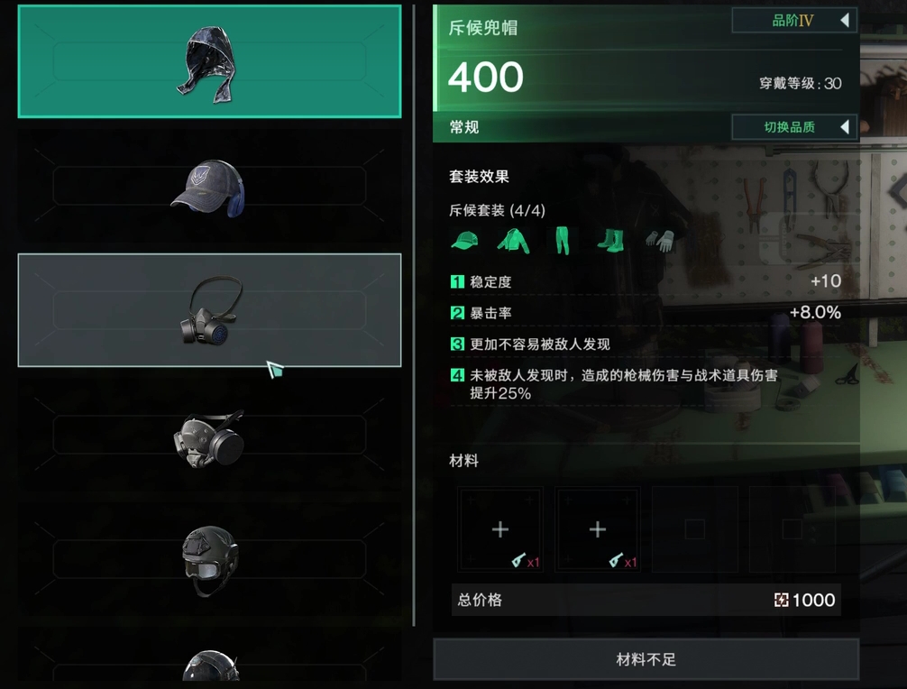This screenshot has width=907, height=689.
Task: Select the Scout hood item card
Action: pyautogui.click(x=209, y=61)
